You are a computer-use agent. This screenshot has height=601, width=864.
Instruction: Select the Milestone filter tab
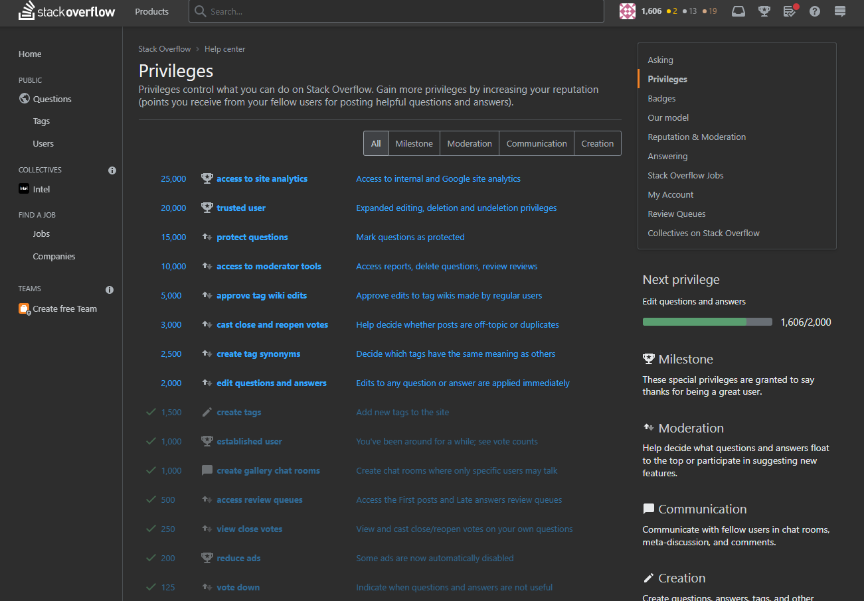tap(414, 143)
